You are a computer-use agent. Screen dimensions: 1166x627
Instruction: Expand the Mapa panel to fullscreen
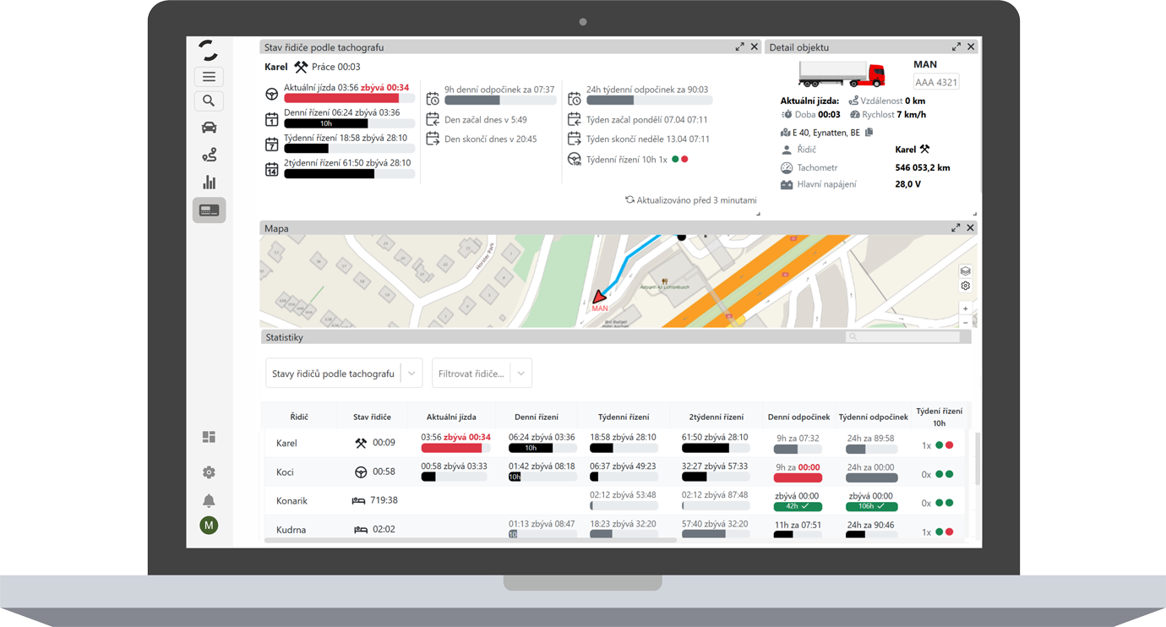pos(956,228)
